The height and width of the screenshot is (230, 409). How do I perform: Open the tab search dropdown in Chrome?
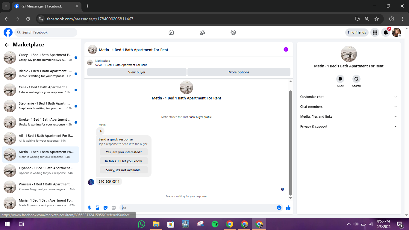point(6,6)
